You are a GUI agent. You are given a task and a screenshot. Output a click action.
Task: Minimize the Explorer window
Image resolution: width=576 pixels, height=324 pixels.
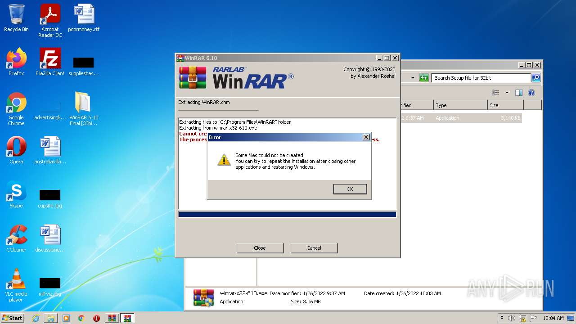click(x=522, y=65)
